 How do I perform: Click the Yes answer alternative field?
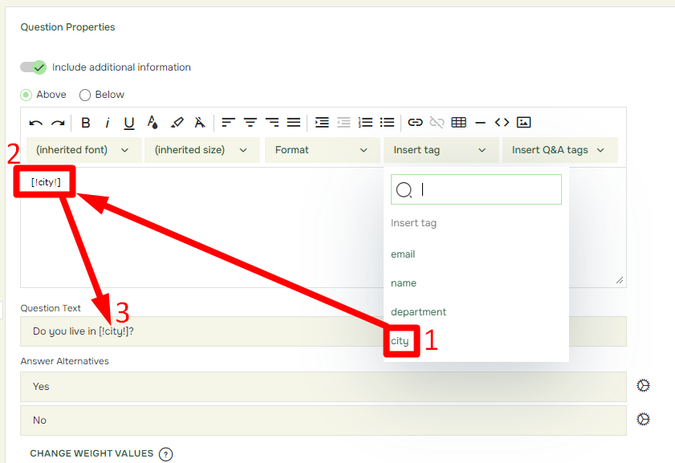(323, 387)
